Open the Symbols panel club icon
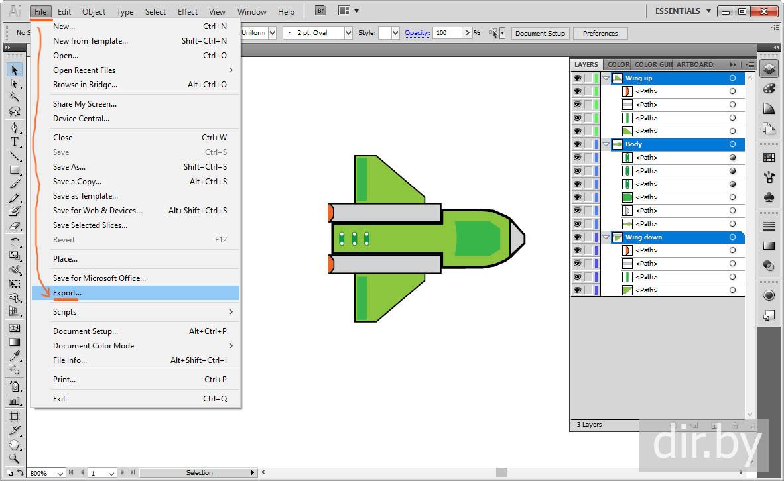784x481 pixels. point(769,197)
